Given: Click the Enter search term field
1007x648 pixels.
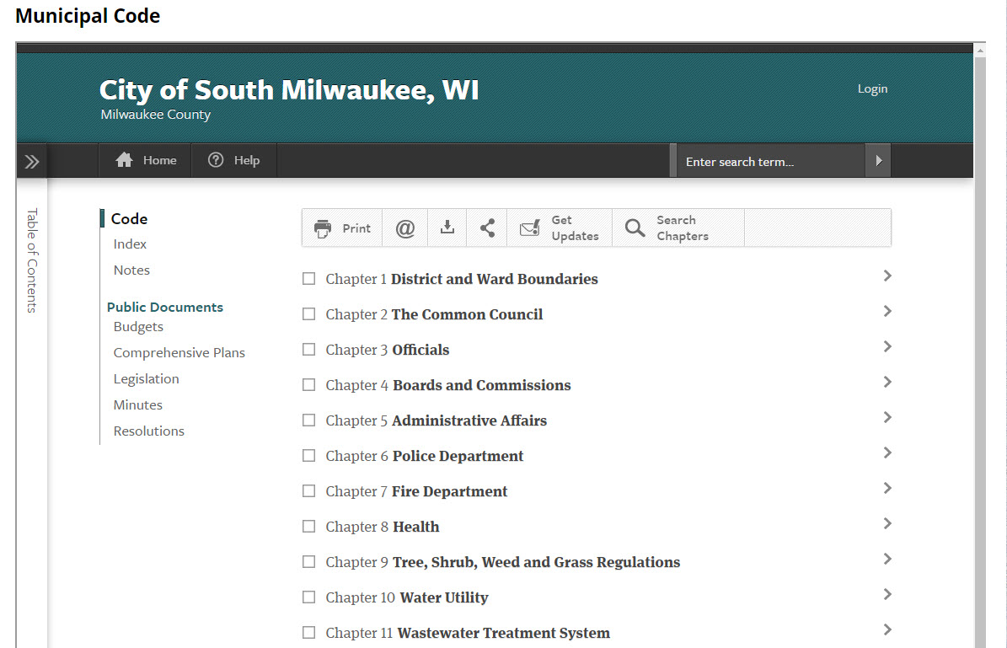Looking at the screenshot, I should (x=769, y=162).
